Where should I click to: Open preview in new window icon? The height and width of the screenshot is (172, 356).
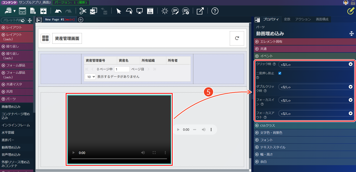200,11
